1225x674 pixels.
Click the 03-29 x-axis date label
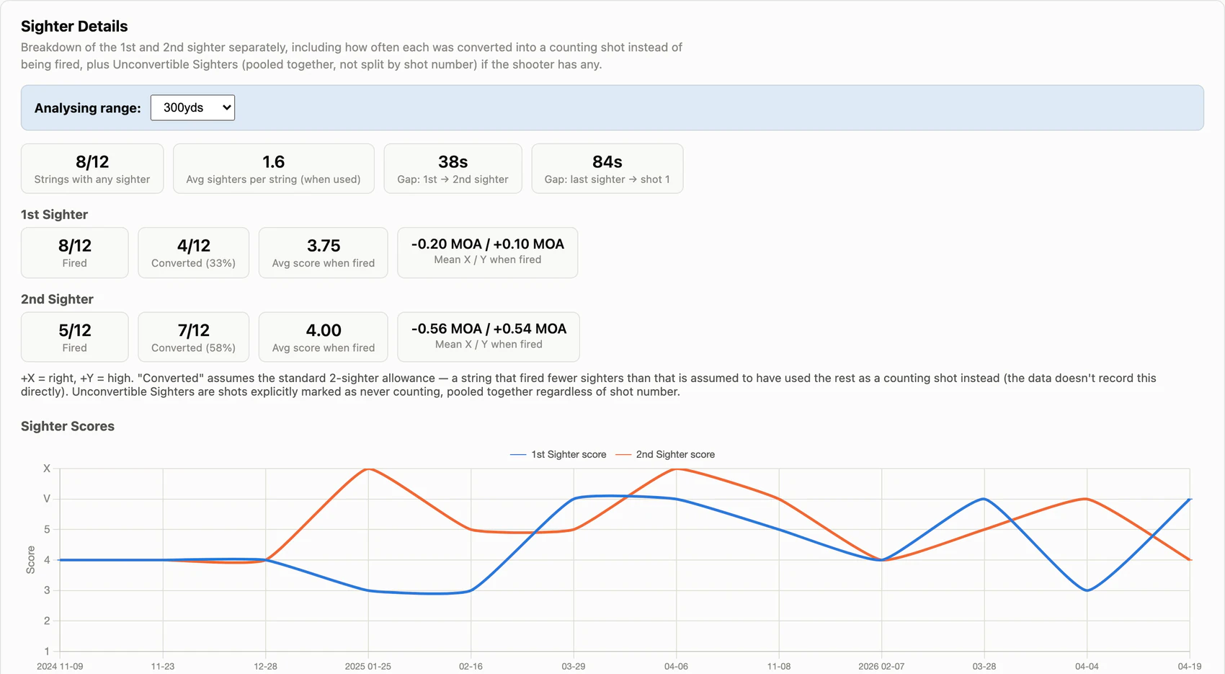click(574, 666)
